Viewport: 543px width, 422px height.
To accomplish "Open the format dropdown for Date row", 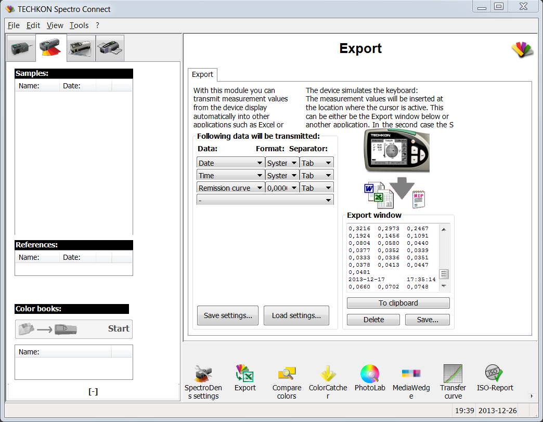I will [x=281, y=163].
